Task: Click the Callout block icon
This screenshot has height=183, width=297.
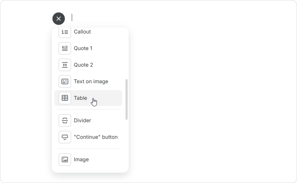Action: pos(65,32)
